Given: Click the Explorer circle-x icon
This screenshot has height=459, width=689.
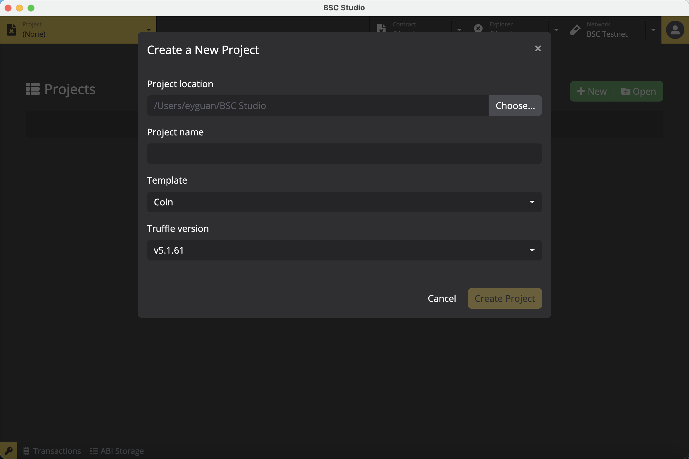Looking at the screenshot, I should pyautogui.click(x=478, y=28).
